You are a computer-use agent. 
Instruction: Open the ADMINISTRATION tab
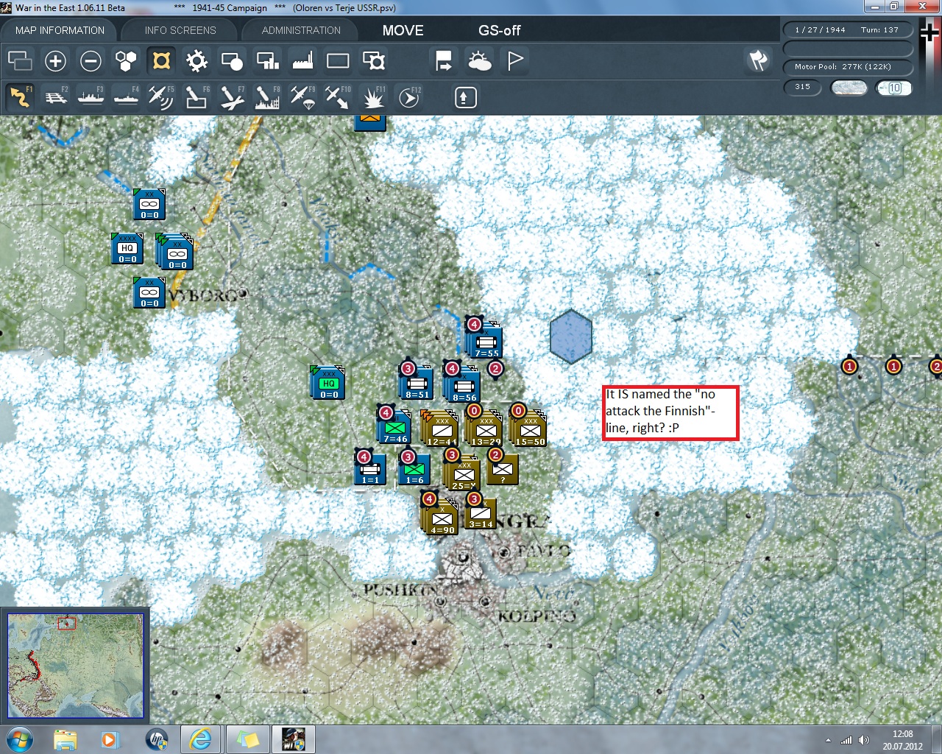pos(301,30)
